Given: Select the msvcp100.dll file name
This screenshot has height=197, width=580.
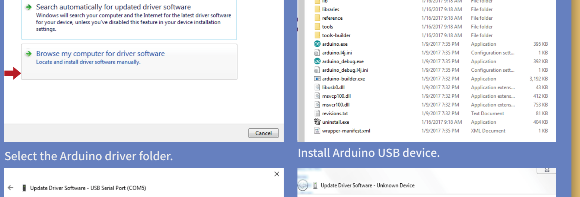Looking at the screenshot, I should [336, 96].
